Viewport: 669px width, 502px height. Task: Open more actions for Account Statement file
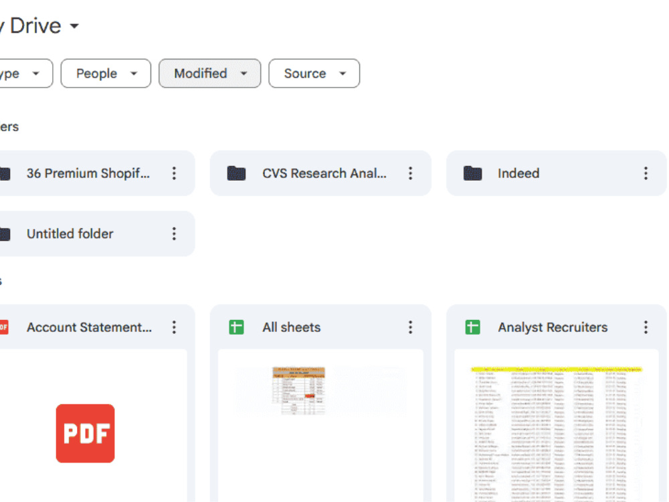(174, 327)
